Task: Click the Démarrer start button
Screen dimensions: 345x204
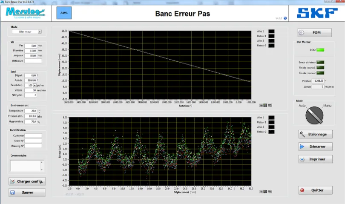Action: pos(315,147)
